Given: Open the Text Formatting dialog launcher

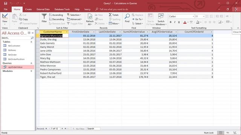Looking at the screenshot, I should [232, 28].
